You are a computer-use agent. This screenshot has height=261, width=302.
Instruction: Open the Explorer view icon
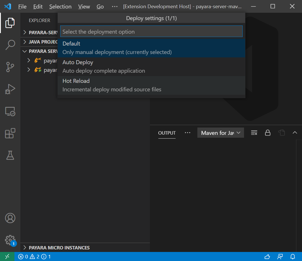[x=10, y=23]
